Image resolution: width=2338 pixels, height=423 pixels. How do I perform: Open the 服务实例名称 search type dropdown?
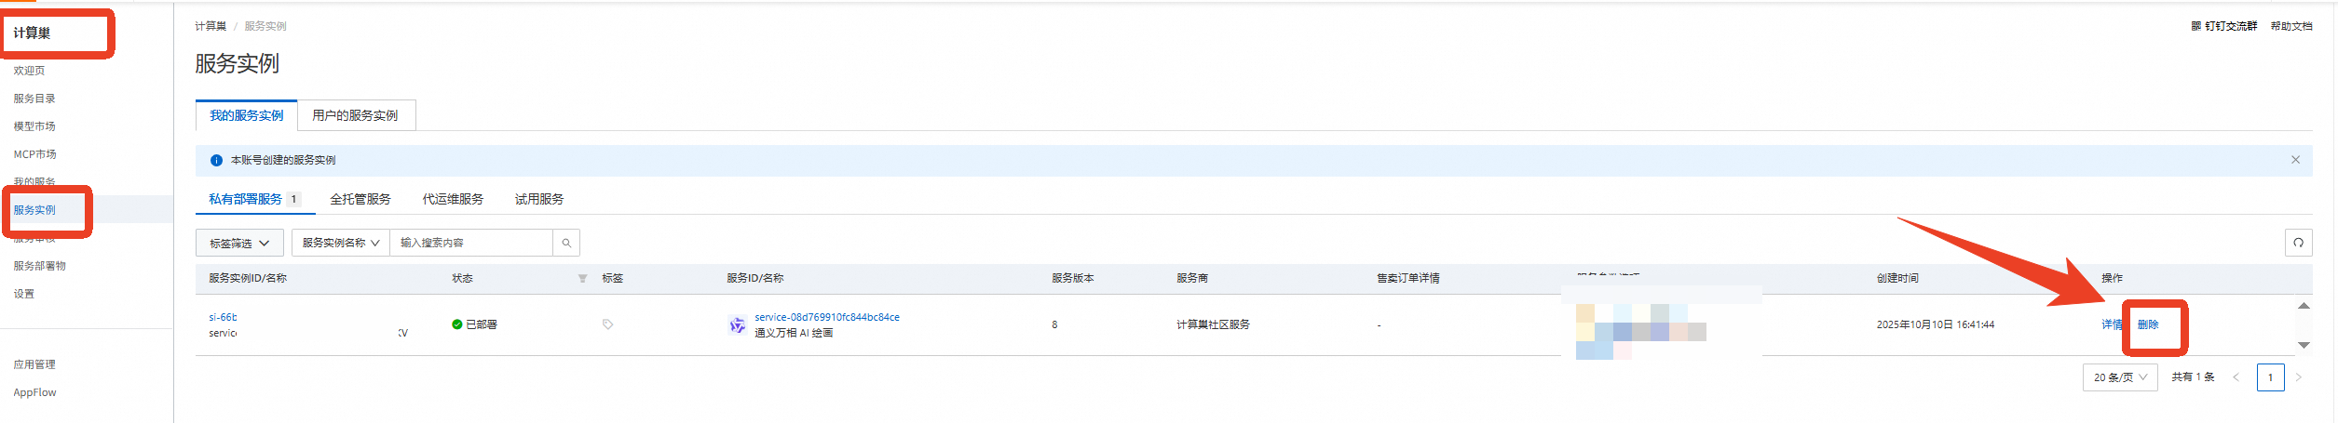340,243
